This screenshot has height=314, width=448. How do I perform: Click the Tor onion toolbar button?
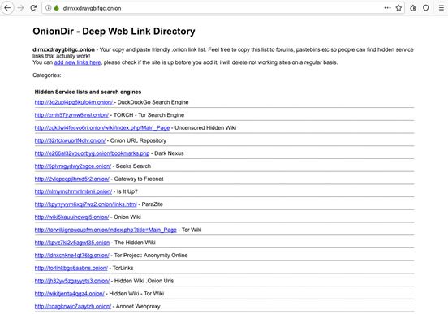pos(413,8)
